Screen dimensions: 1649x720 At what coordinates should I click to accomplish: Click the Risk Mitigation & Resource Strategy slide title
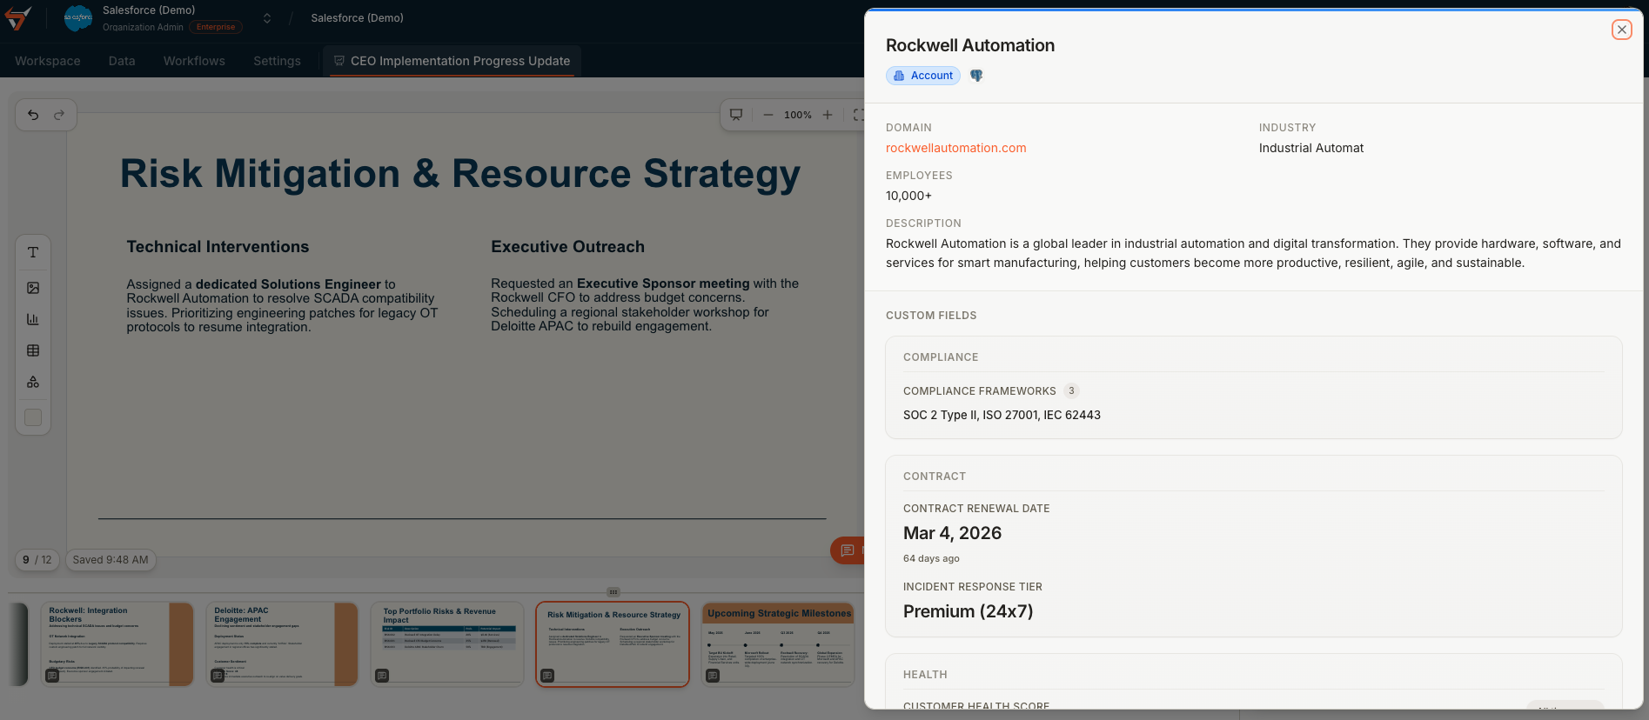(459, 174)
